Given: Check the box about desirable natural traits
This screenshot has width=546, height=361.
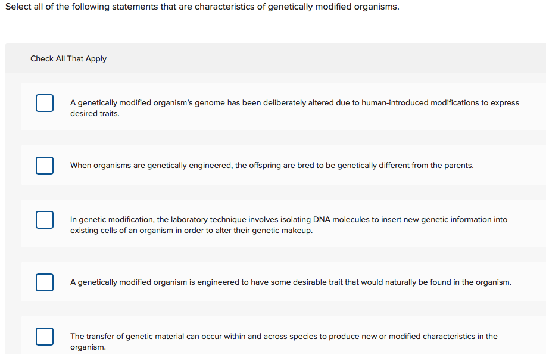Looking at the screenshot, I should (x=44, y=282).
